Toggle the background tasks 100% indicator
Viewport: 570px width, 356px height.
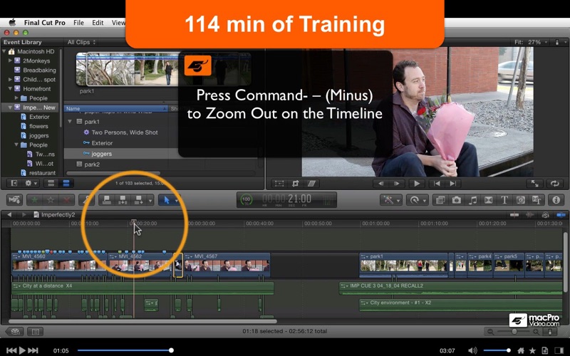[x=246, y=199]
